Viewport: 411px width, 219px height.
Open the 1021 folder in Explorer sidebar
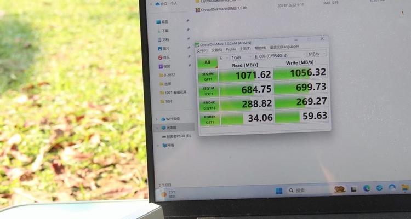(173, 93)
